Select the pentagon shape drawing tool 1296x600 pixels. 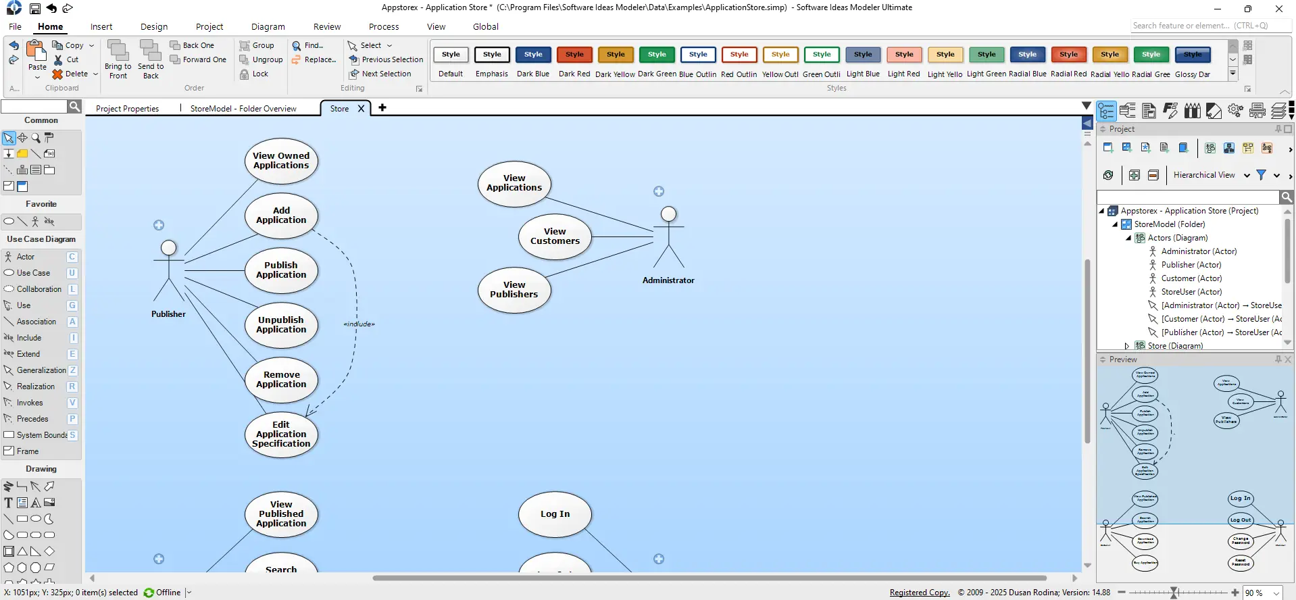pyautogui.click(x=9, y=568)
